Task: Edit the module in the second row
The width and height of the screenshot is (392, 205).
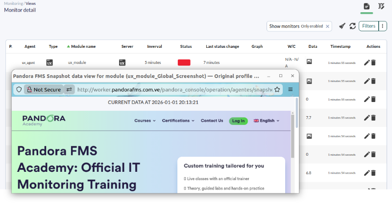Action: (x=367, y=81)
